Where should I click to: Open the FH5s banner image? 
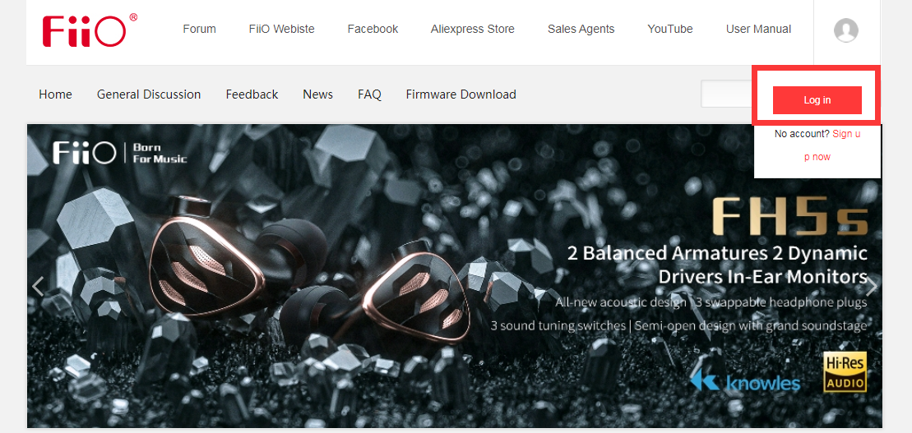(x=454, y=275)
